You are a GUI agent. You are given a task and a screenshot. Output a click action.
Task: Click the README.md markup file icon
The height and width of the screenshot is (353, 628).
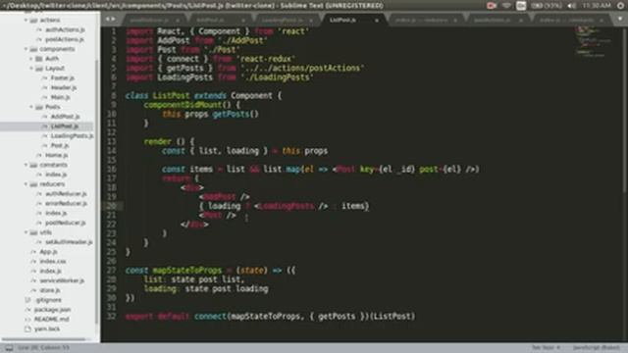pyautogui.click(x=27, y=319)
